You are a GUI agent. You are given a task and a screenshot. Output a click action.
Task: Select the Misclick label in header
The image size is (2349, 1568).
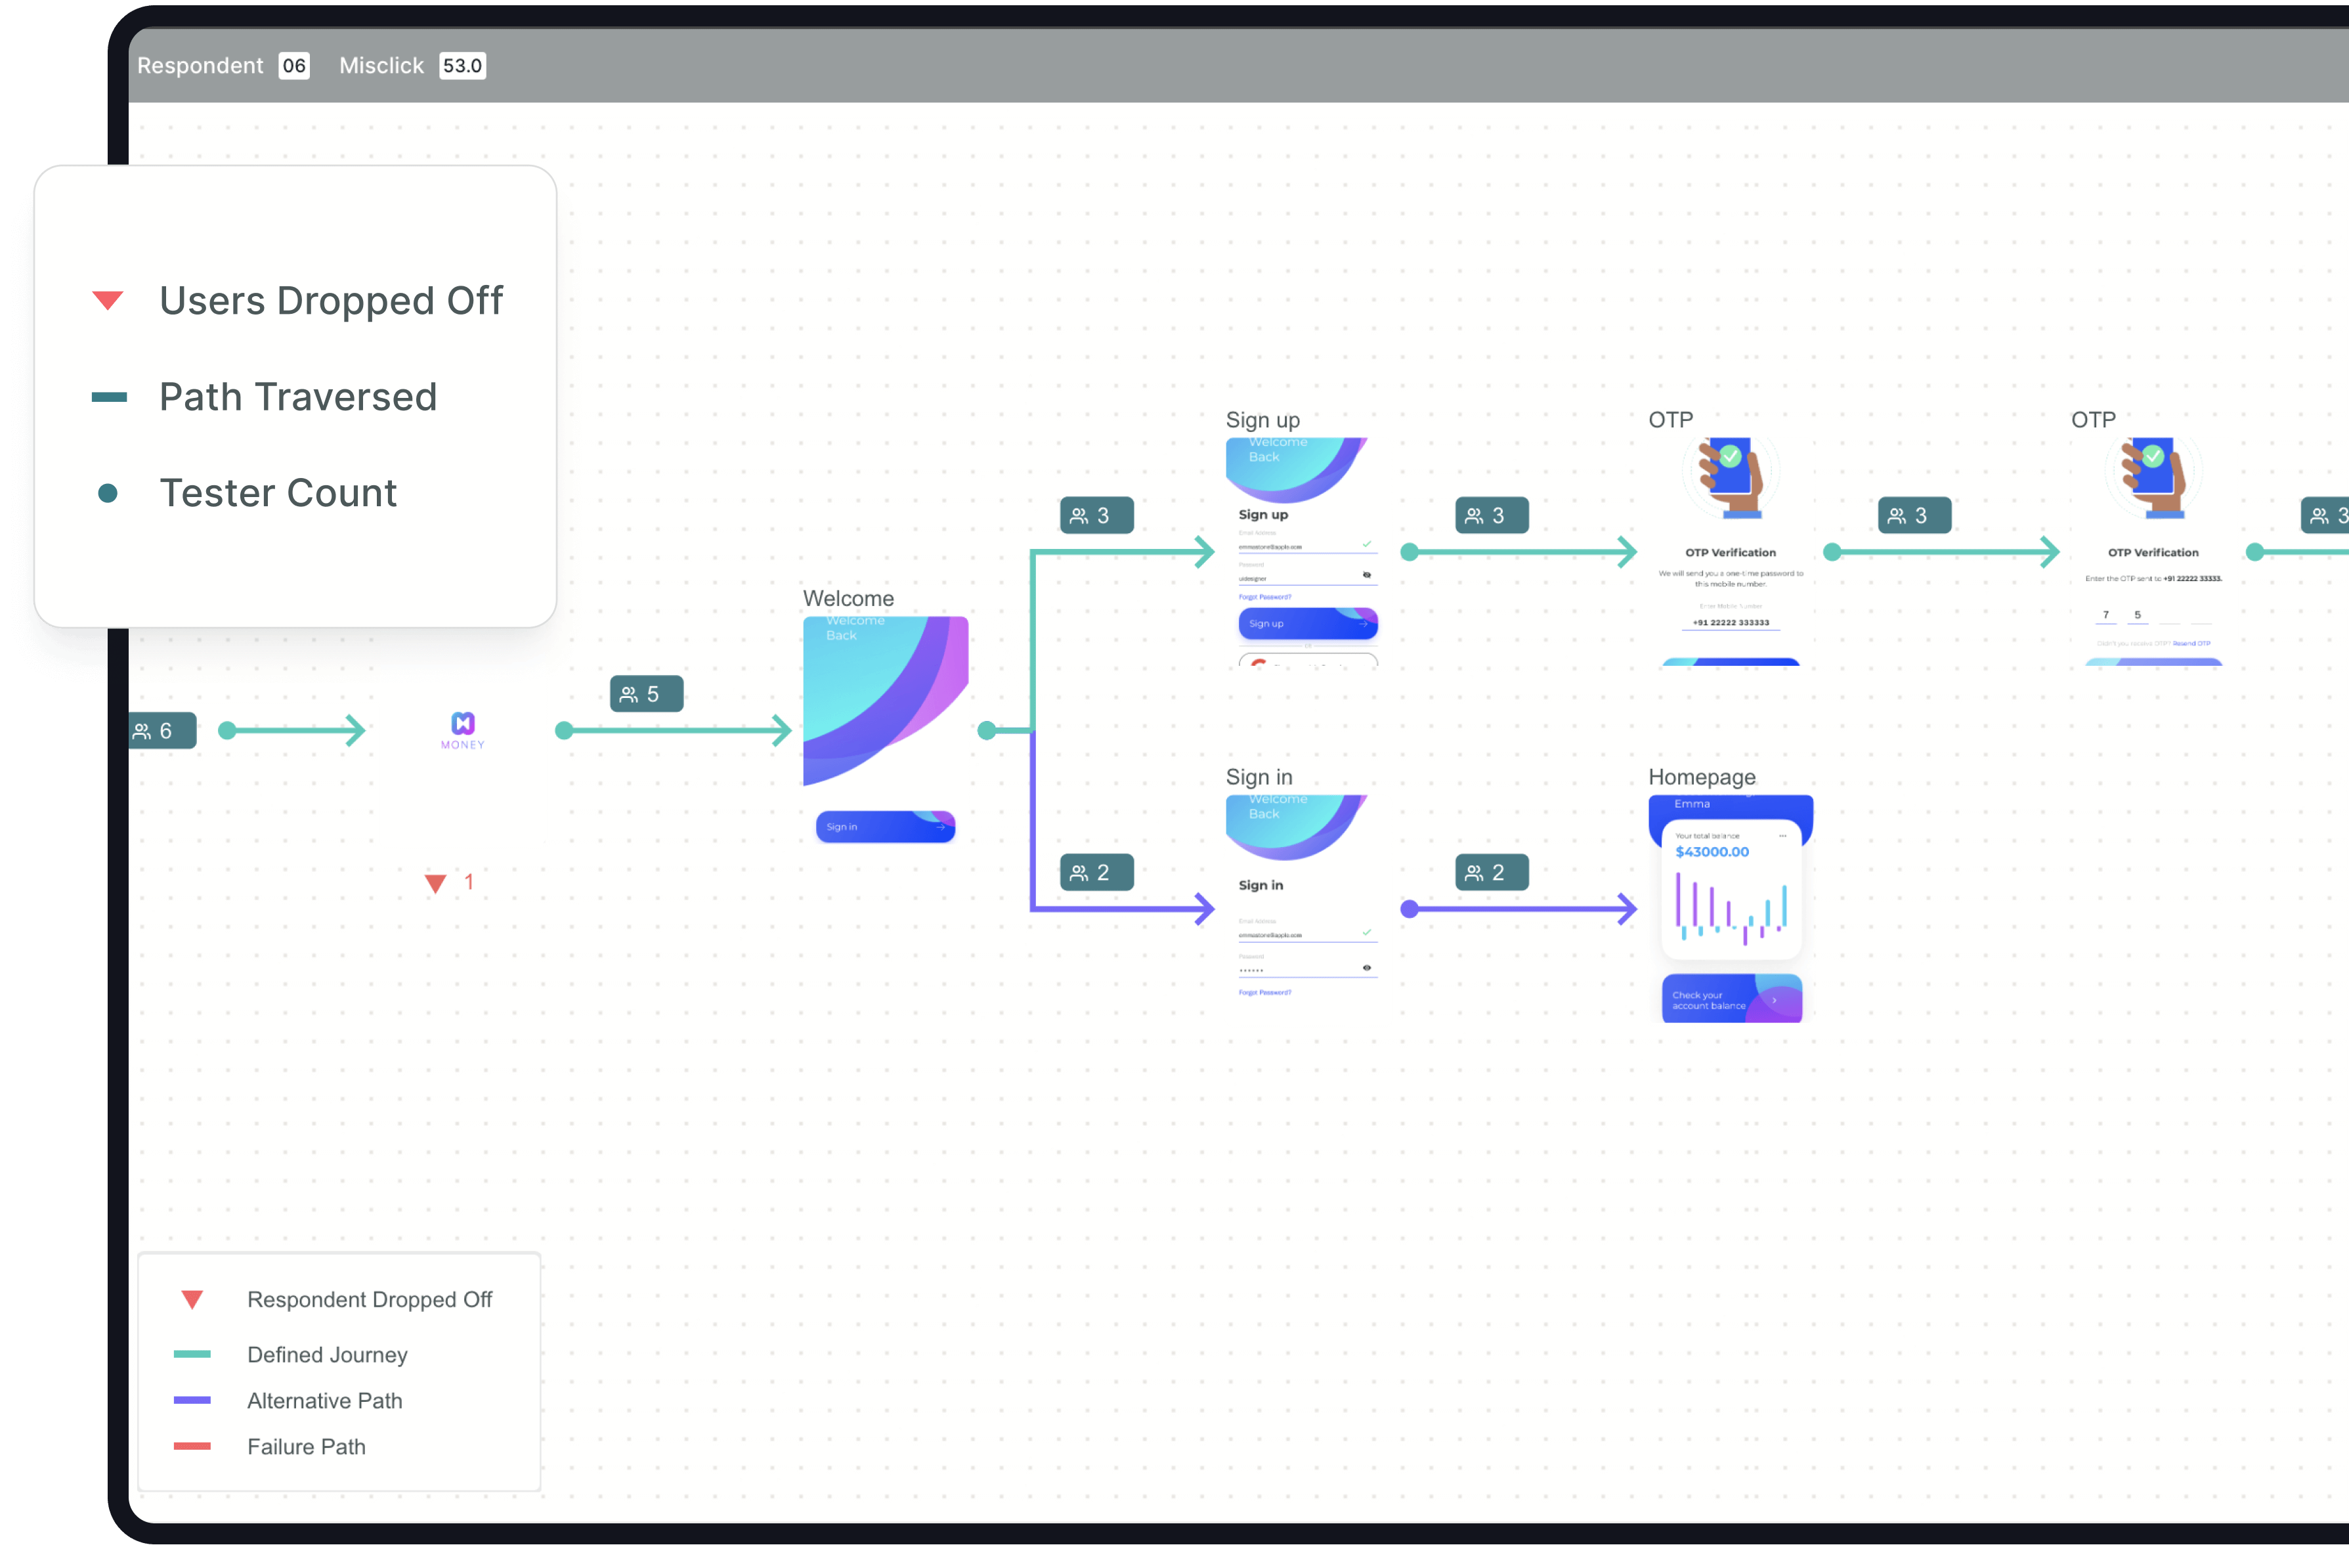click(381, 66)
